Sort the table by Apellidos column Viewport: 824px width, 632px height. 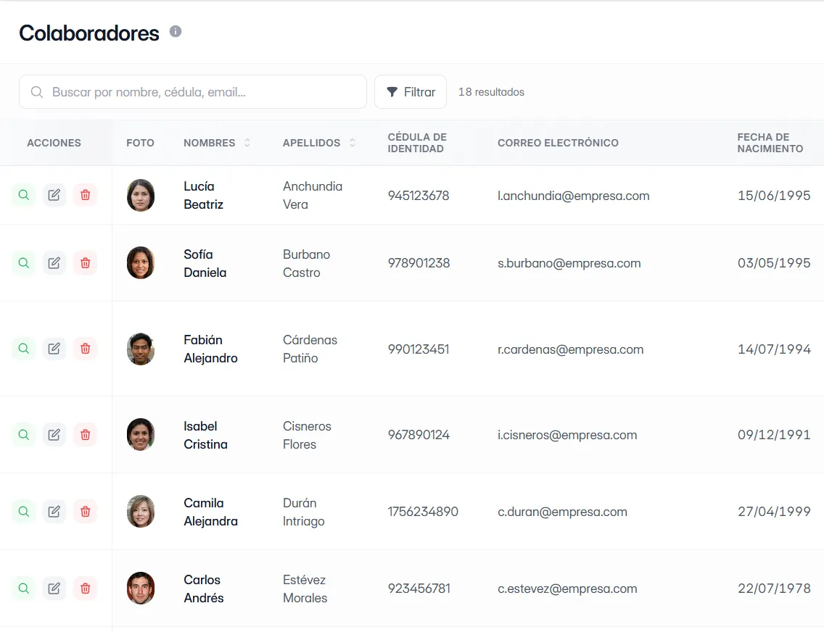(x=352, y=143)
